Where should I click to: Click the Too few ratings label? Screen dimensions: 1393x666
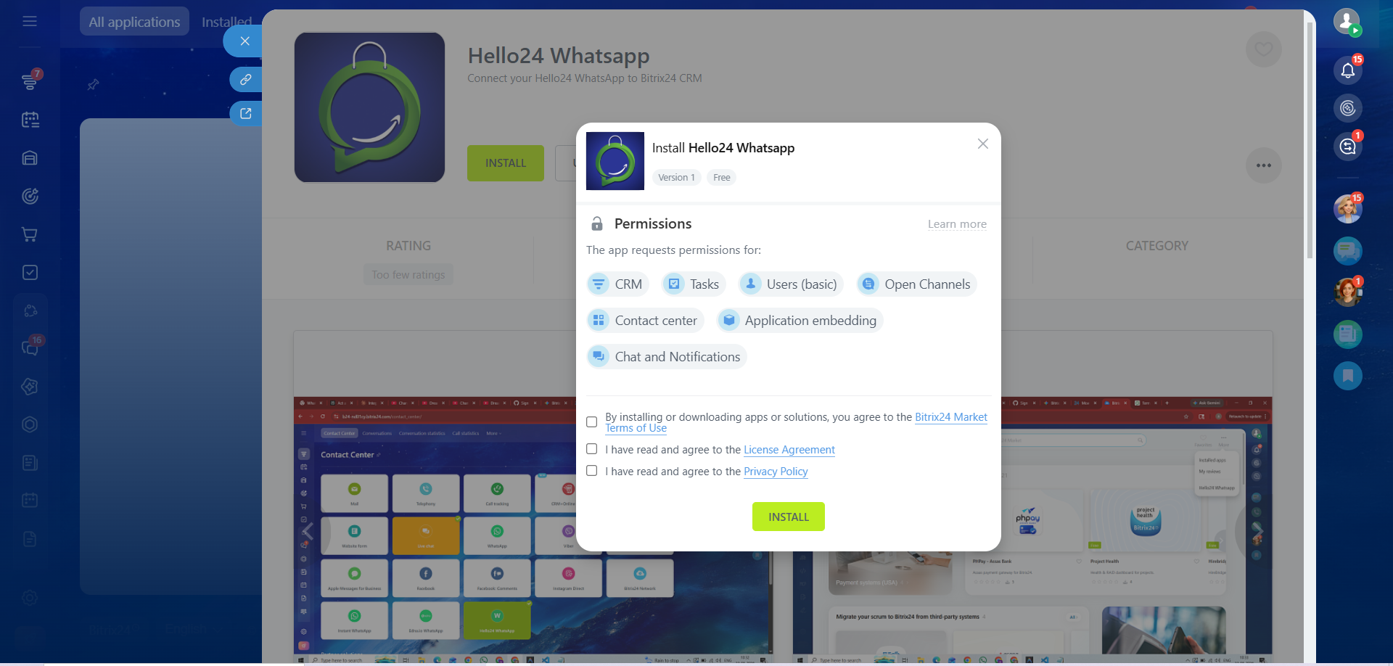[408, 275]
